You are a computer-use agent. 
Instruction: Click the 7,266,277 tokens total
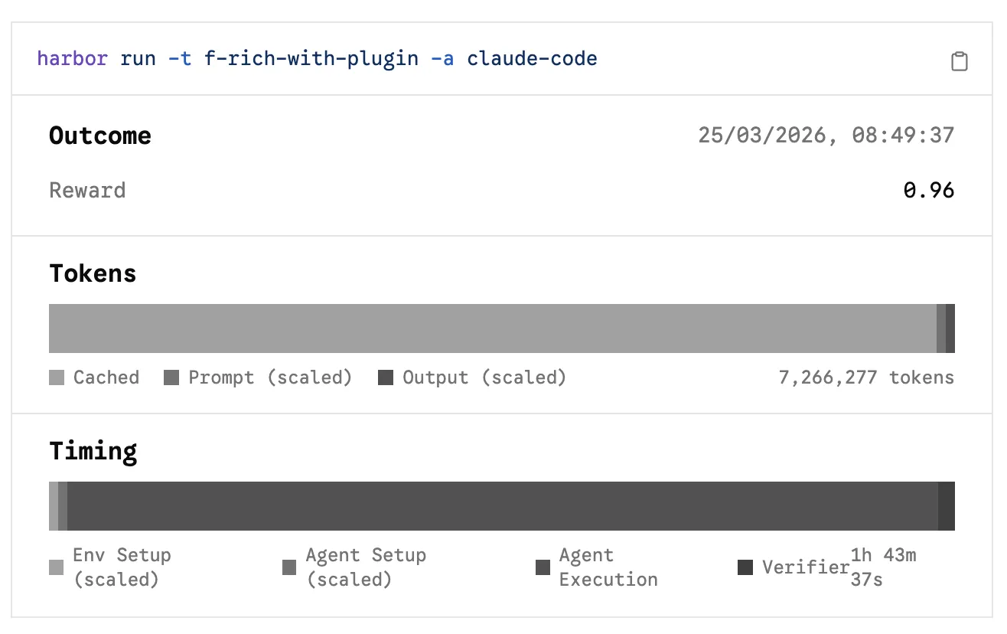point(866,377)
